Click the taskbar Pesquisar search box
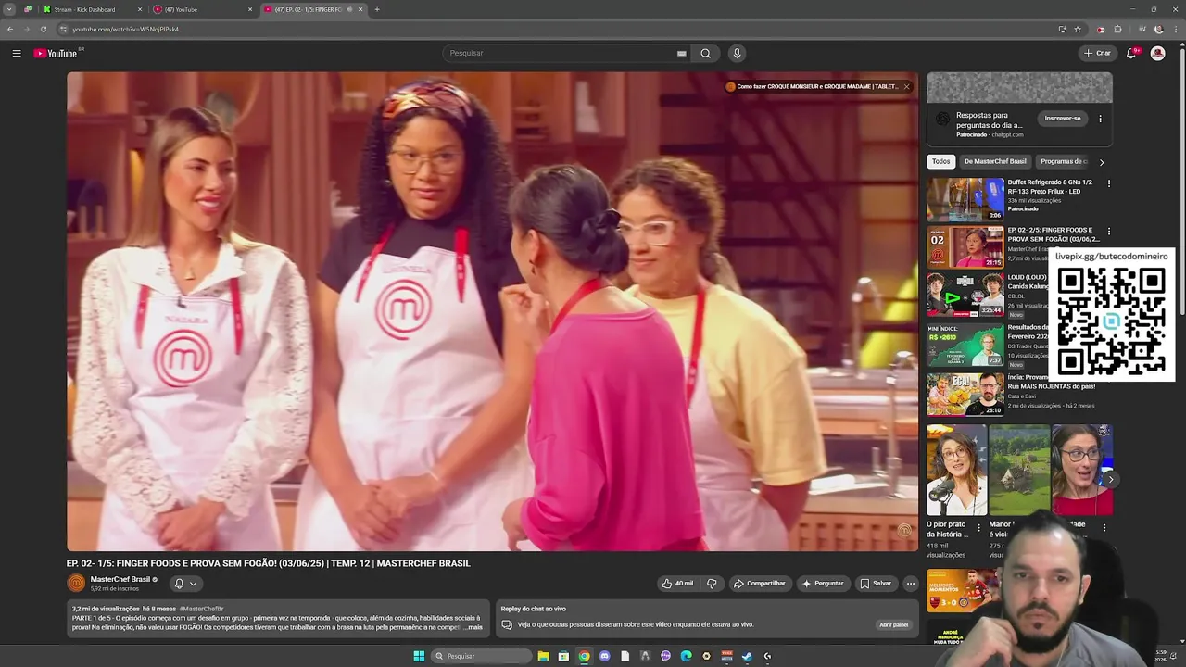Viewport: 1186px width, 667px height. click(482, 656)
